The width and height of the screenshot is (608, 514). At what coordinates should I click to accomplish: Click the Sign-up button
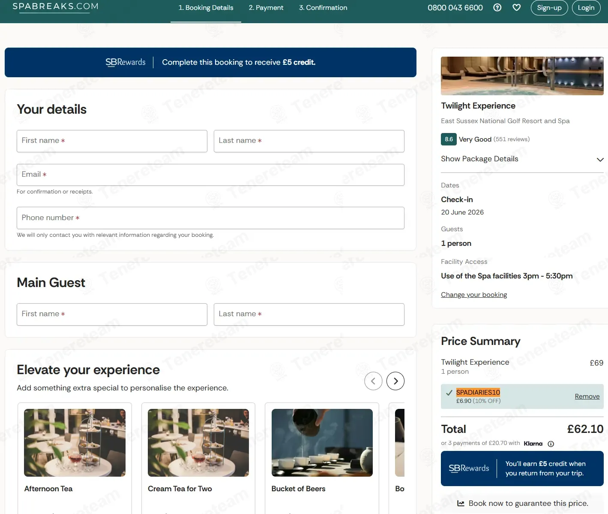549,8
